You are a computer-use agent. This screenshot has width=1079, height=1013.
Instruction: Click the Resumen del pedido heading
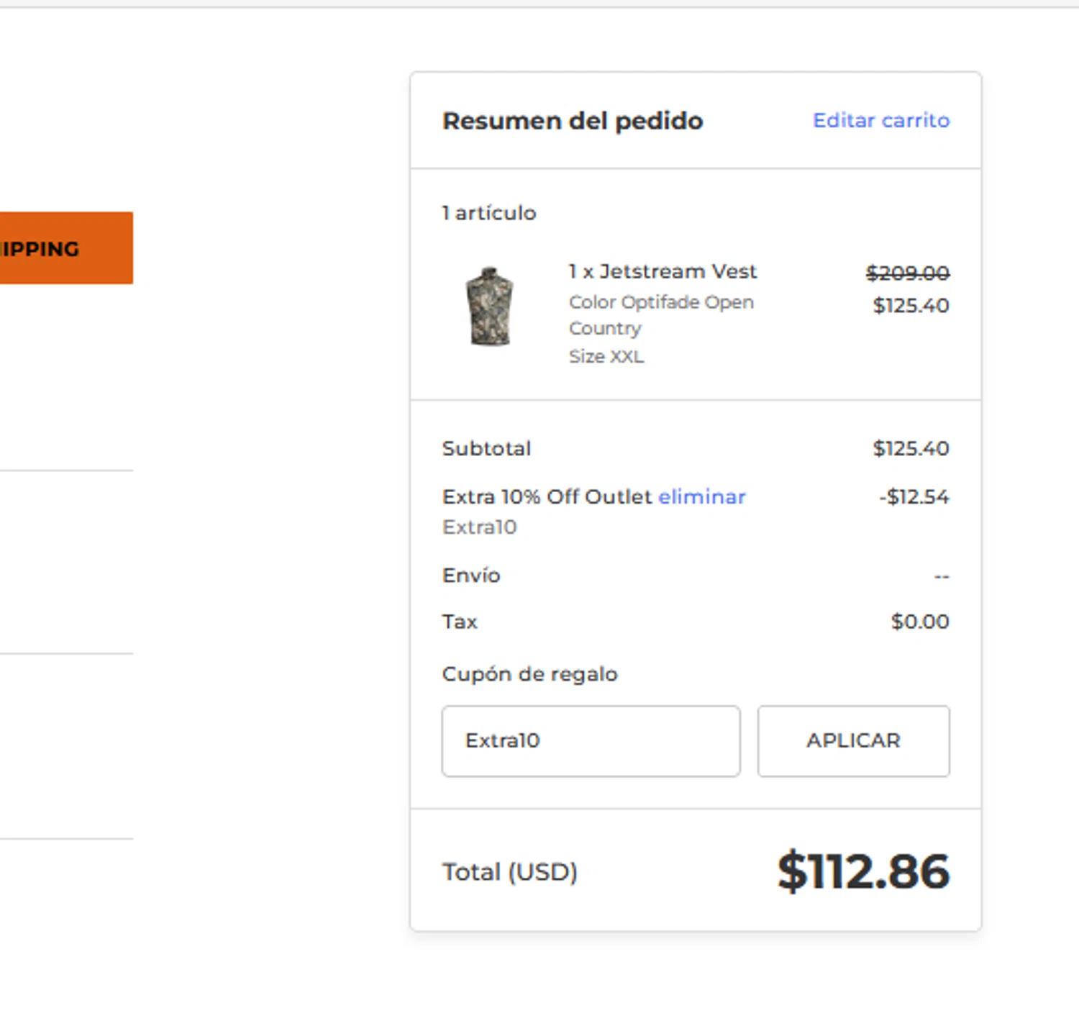click(573, 121)
